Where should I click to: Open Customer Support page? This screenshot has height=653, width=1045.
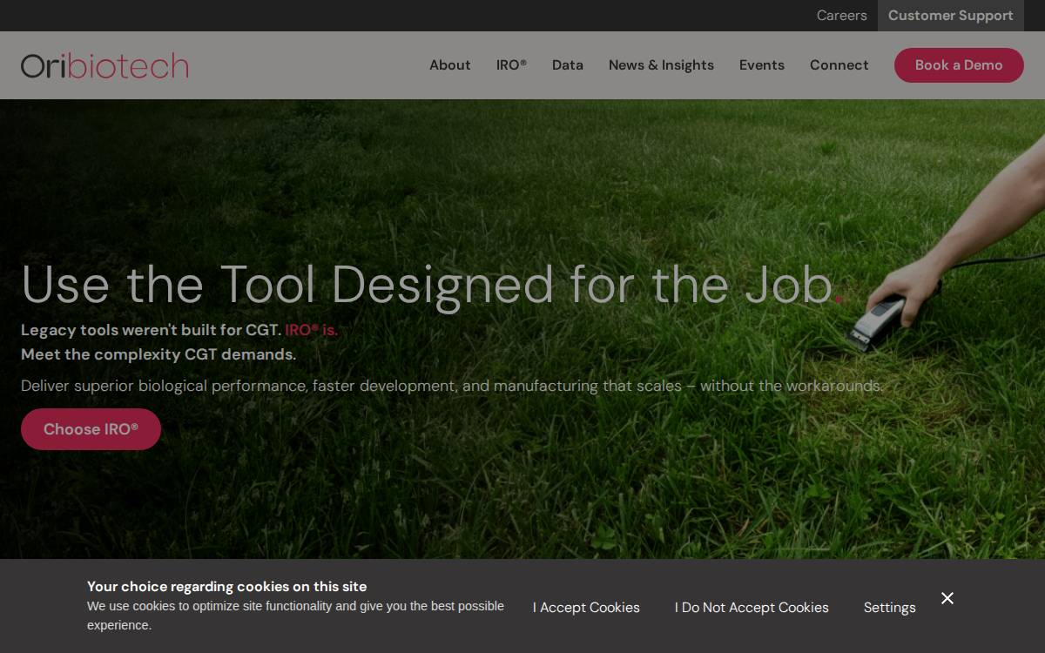tap(950, 16)
